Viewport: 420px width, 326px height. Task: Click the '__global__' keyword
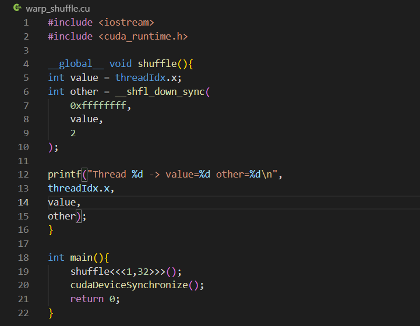pos(76,64)
